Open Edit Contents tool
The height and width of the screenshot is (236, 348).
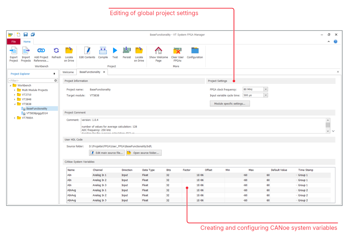pyautogui.click(x=87, y=53)
